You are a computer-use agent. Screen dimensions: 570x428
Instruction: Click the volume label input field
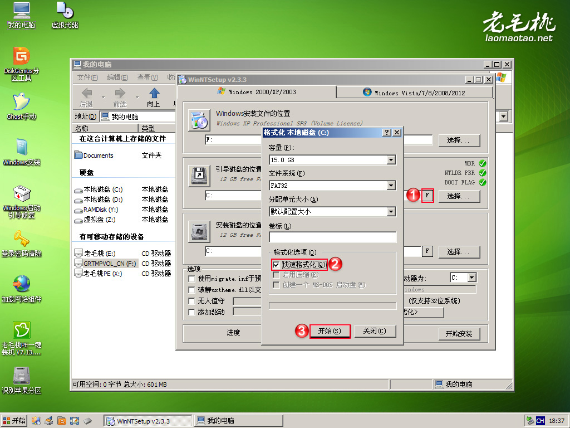[x=332, y=237]
